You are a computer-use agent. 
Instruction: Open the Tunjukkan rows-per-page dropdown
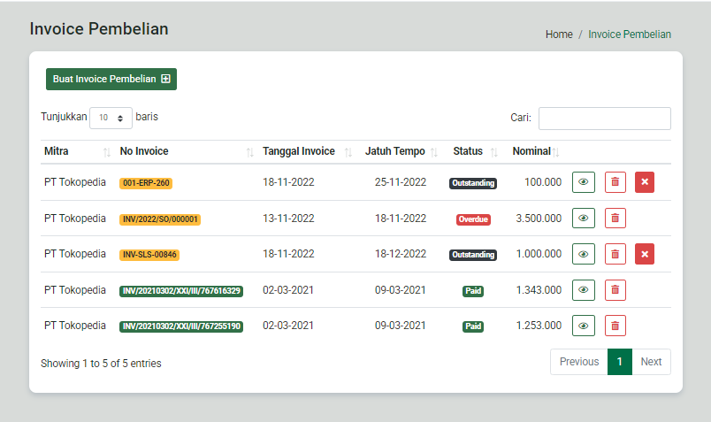[x=111, y=118]
